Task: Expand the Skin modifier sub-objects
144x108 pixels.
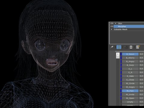Action: [x=115, y=23]
